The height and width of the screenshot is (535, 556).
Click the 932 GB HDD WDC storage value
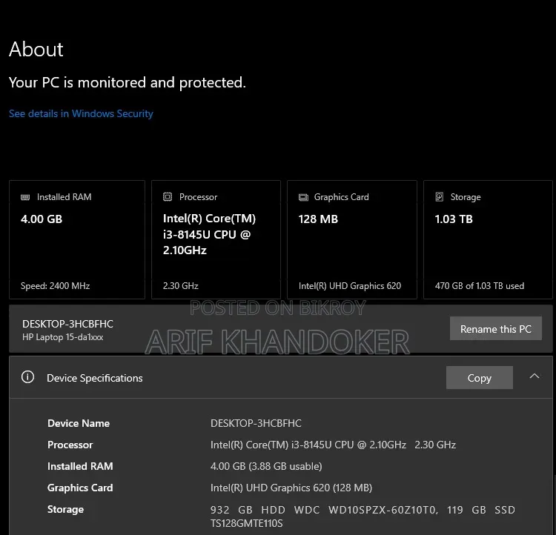(x=363, y=516)
